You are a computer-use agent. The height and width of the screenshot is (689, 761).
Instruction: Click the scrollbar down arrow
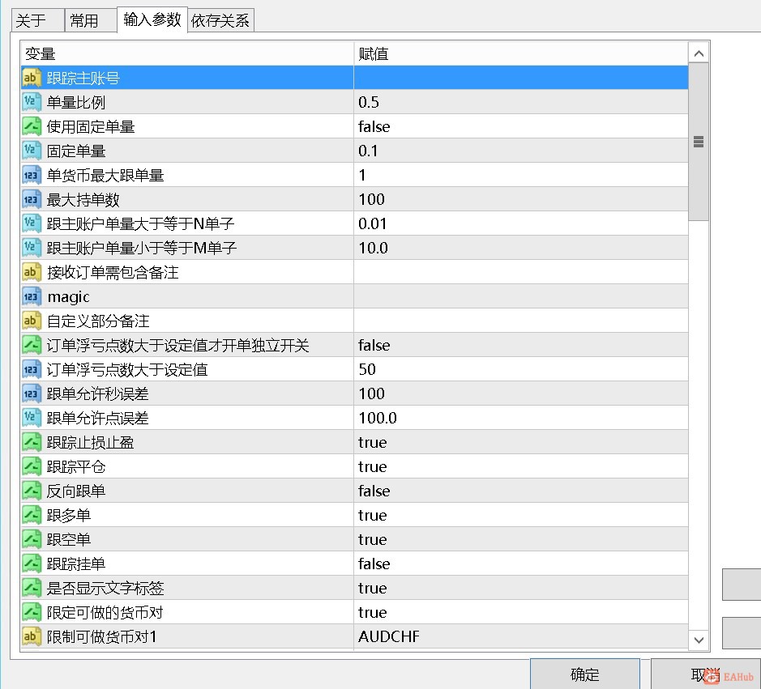(x=699, y=640)
